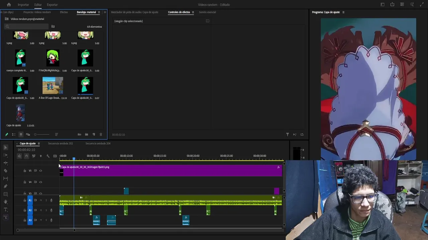Open the Efectos panel tab

pyautogui.click(x=64, y=12)
